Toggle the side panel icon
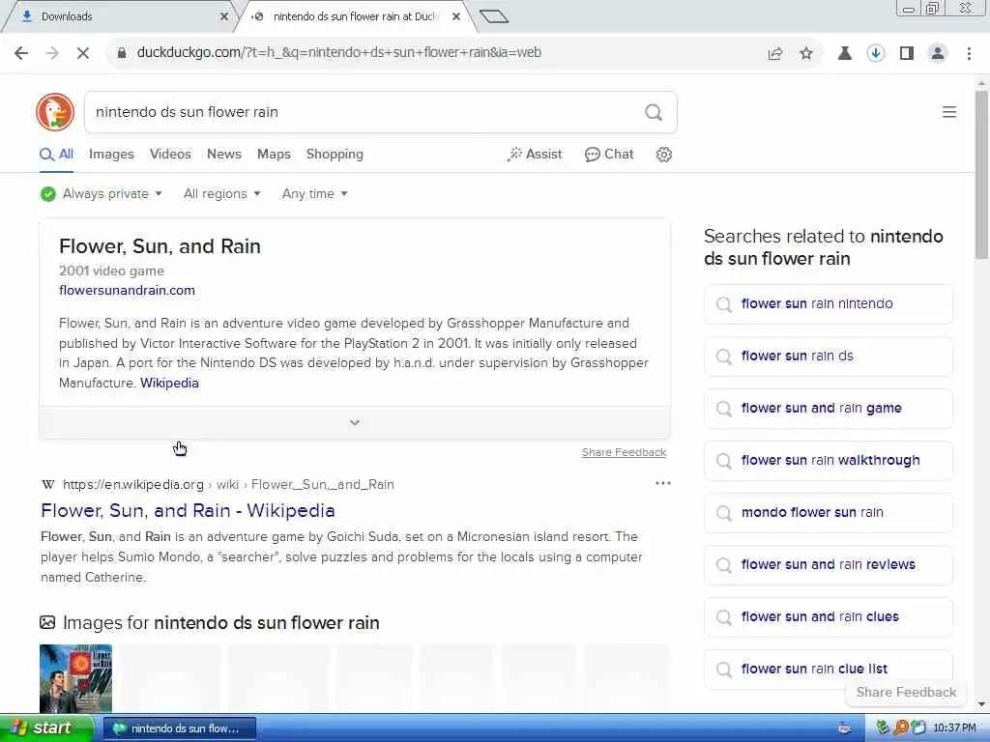This screenshot has height=742, width=990. (907, 54)
